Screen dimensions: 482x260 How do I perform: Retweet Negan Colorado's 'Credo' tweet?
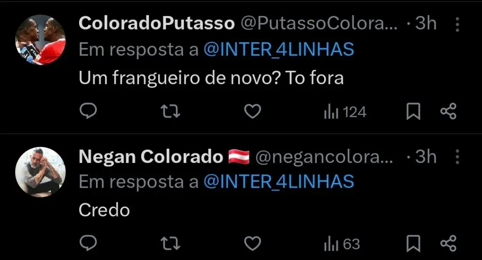click(x=170, y=243)
